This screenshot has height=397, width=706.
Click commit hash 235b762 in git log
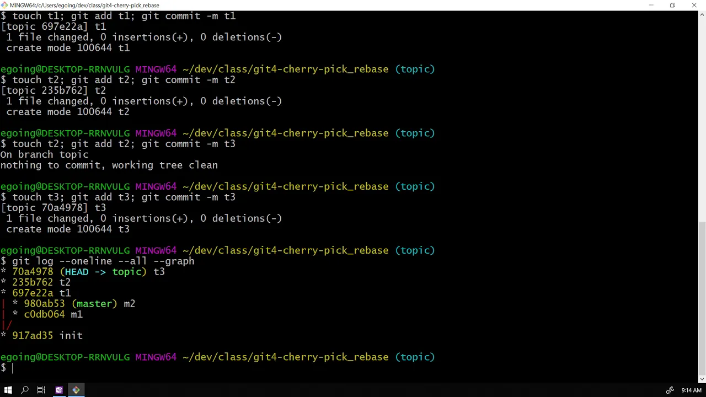pyautogui.click(x=33, y=282)
